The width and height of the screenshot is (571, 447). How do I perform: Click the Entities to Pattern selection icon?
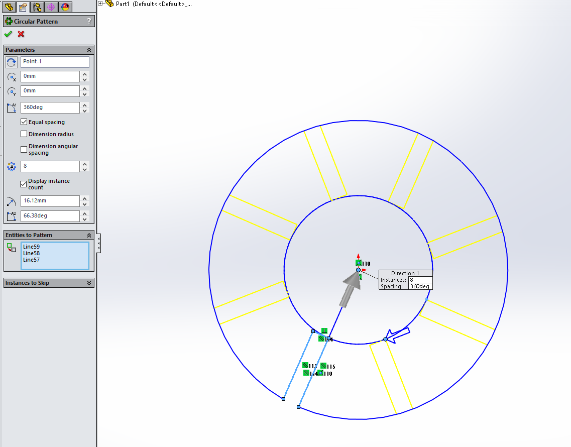12,248
